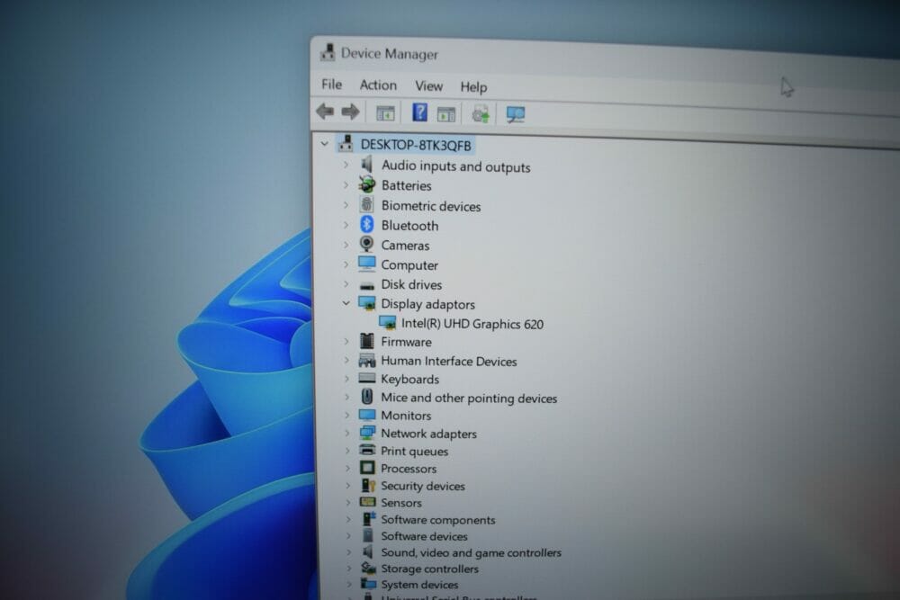
Task: Click the Computer monitor icon
Action: 367,264
